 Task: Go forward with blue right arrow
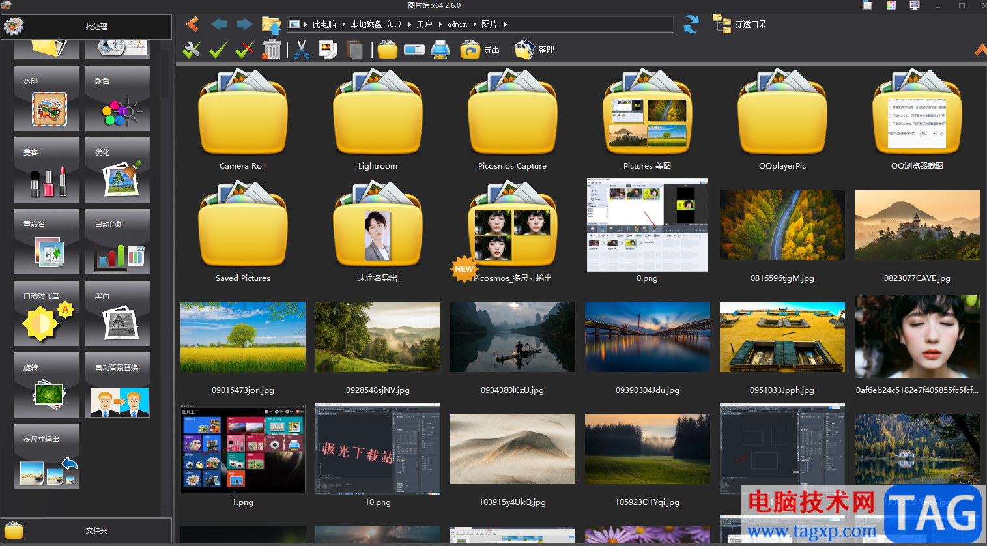click(244, 24)
